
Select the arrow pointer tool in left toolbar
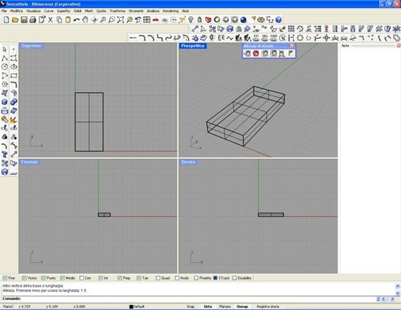tap(5, 49)
